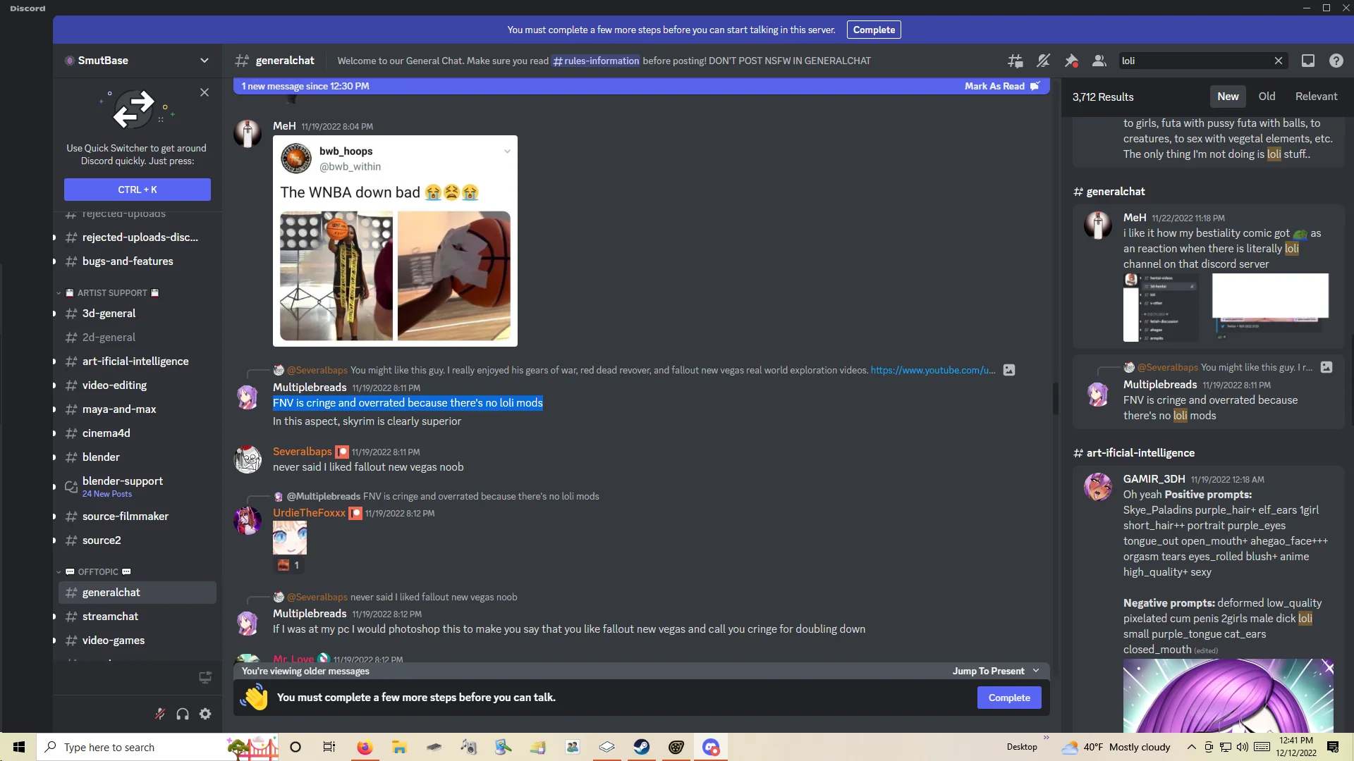Viewport: 1354px width, 761px height.
Task: Click UrdieTheFoxxx's anime face image
Action: click(x=290, y=538)
